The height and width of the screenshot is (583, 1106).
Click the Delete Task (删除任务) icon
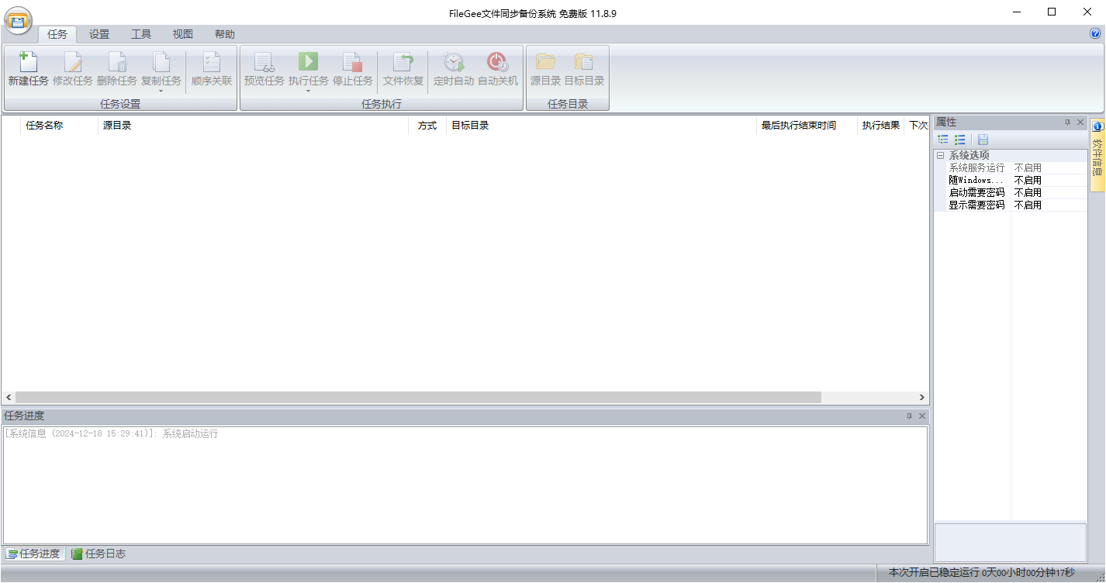coord(117,62)
